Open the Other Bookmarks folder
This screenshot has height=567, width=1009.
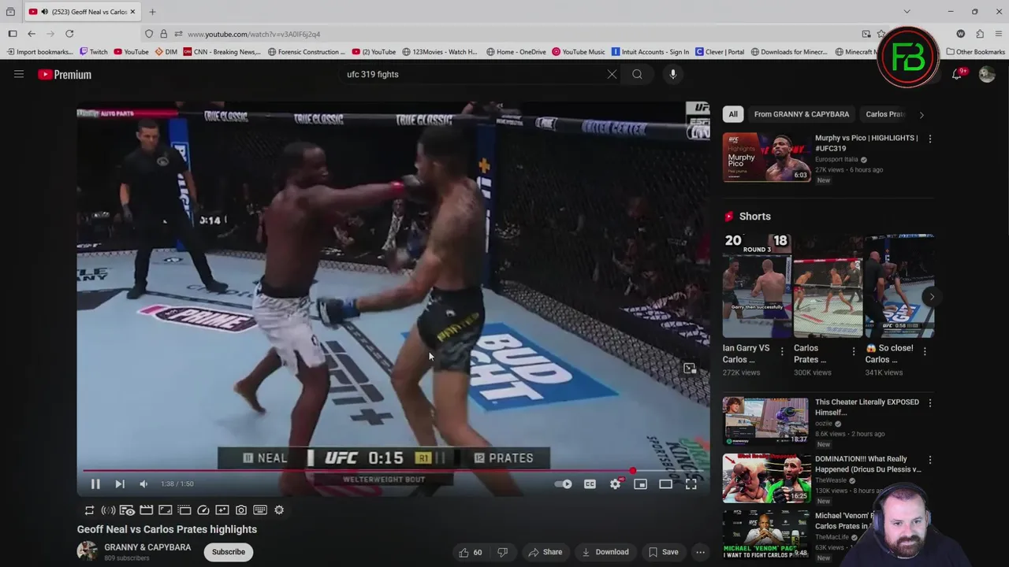tap(975, 52)
